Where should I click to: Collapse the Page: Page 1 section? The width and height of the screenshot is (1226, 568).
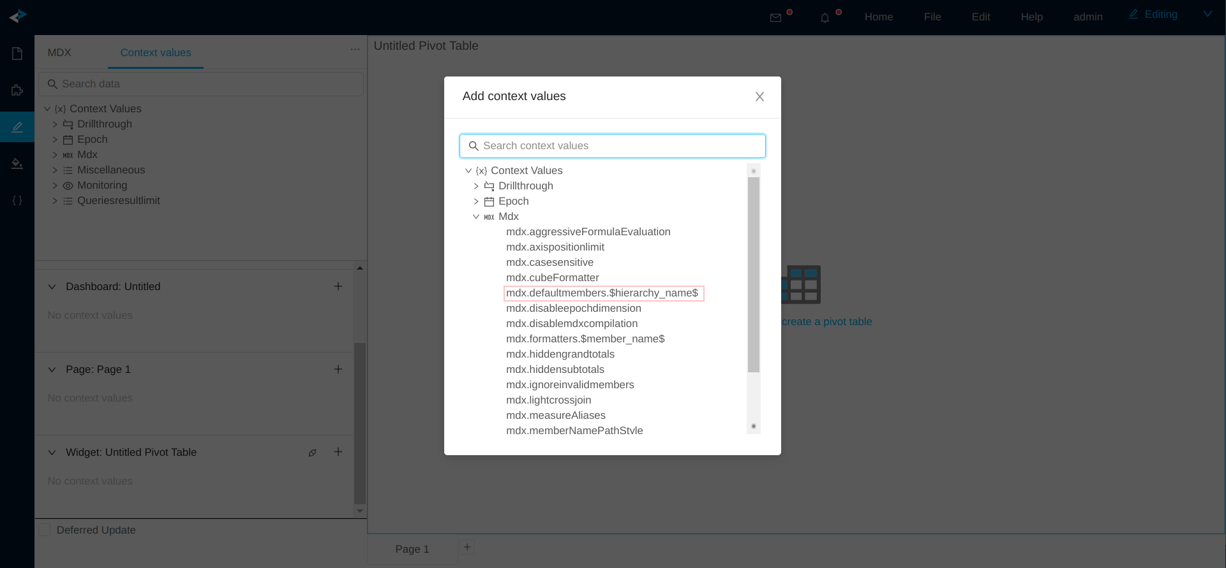(x=52, y=370)
